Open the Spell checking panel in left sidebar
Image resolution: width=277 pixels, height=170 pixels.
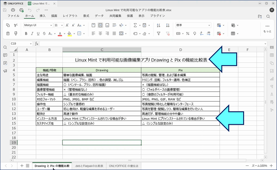coord(5,63)
